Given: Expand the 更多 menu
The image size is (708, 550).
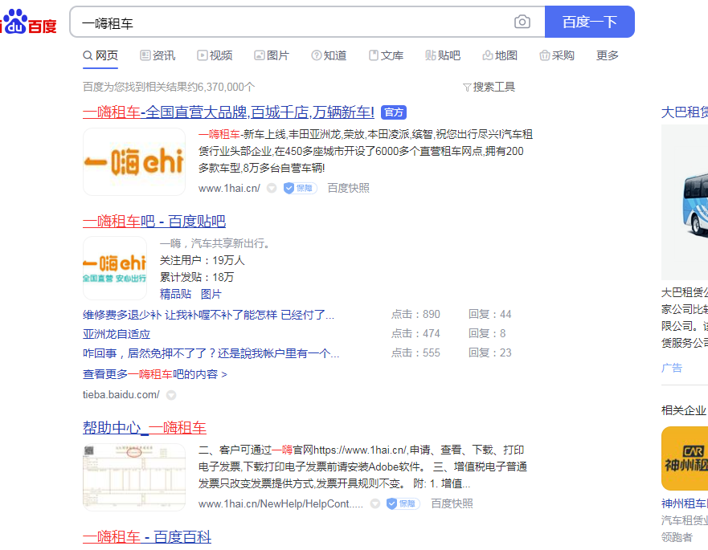Looking at the screenshot, I should point(607,55).
